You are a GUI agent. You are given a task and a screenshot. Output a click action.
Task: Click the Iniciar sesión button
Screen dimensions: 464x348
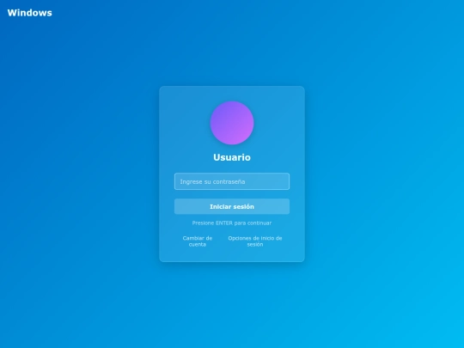pos(232,206)
